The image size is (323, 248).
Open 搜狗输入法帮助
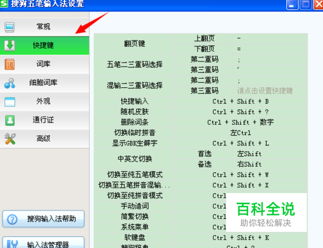[43, 219]
